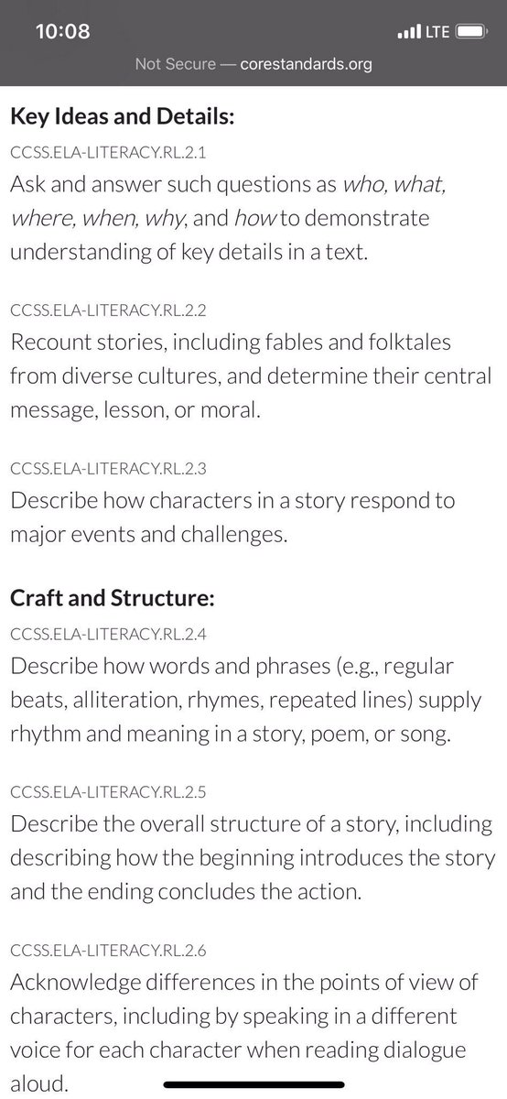Tap the cellular signal bars icon

pos(408,31)
